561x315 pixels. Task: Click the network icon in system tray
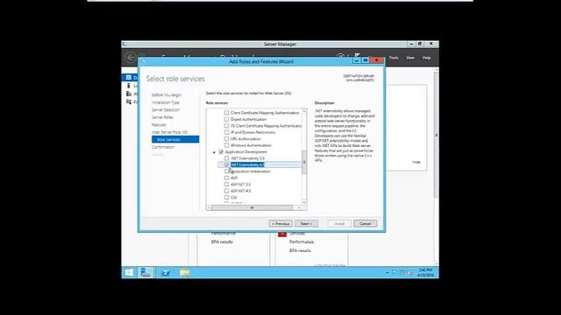coord(402,272)
